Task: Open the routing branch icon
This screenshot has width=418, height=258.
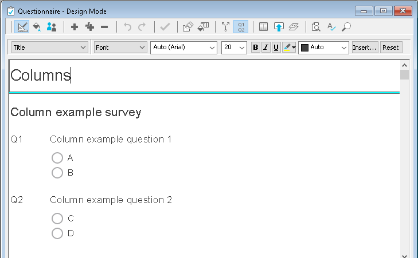Action: [225, 27]
